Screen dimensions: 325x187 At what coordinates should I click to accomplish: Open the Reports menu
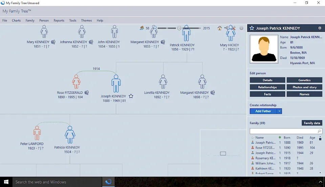[59, 21]
